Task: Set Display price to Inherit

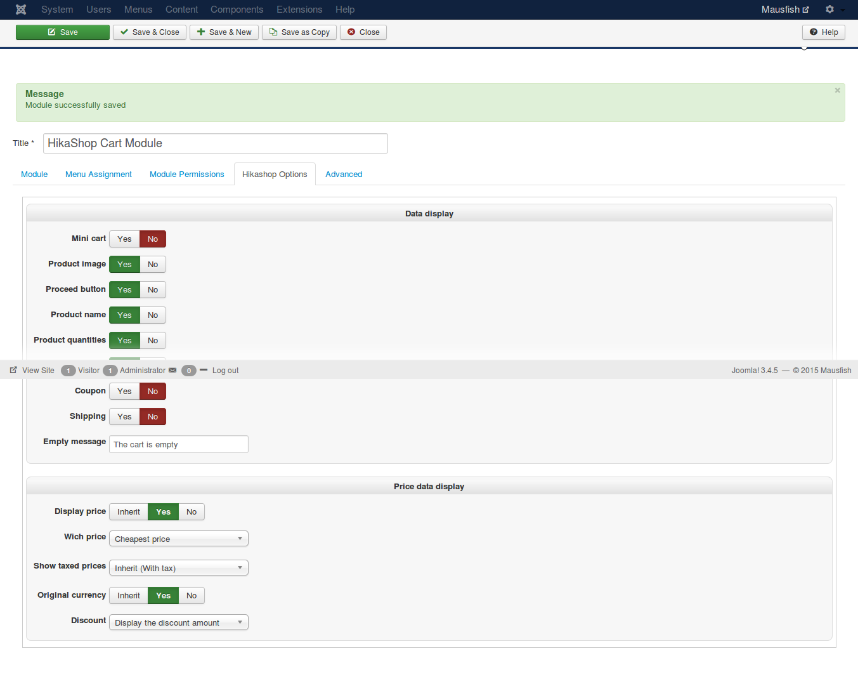Action: click(x=129, y=512)
